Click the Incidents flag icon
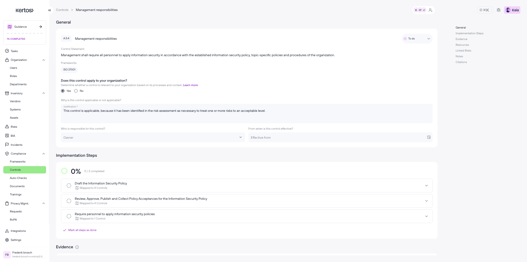The image size is (527, 262). pos(7,145)
